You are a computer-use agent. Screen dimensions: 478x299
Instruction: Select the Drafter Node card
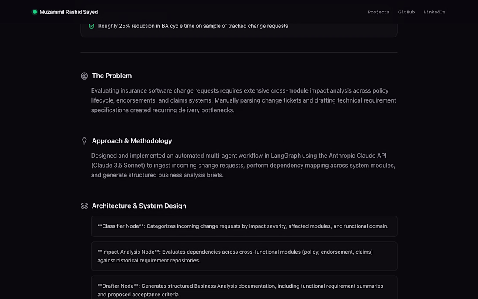244,287
